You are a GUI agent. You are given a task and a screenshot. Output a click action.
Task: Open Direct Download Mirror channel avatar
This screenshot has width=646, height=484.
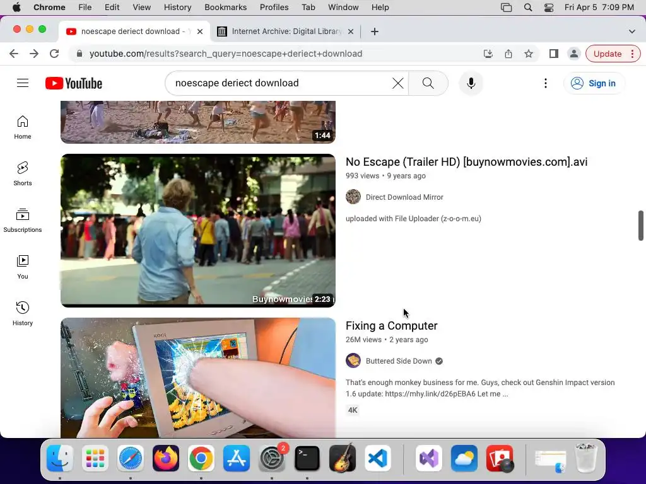(x=353, y=197)
